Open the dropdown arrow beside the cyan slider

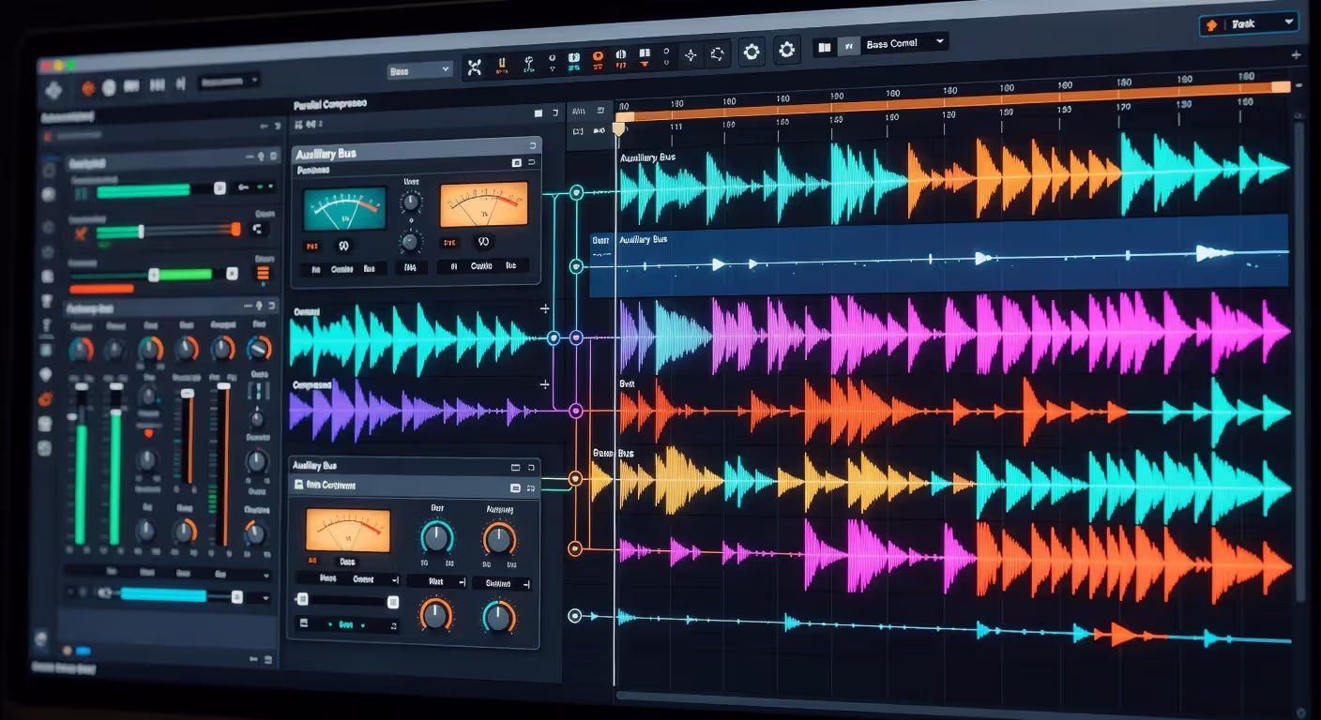pos(266,597)
